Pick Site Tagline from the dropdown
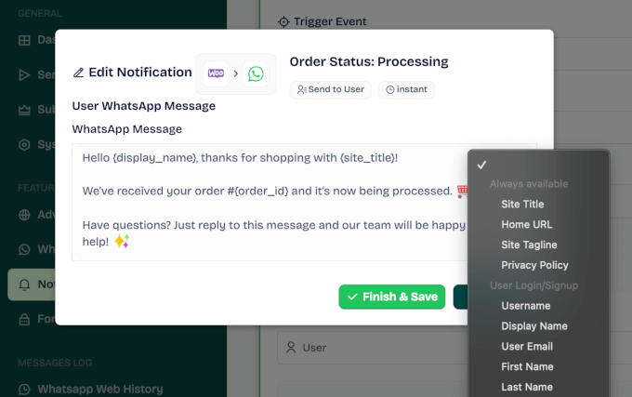The width and height of the screenshot is (632, 397). point(529,245)
